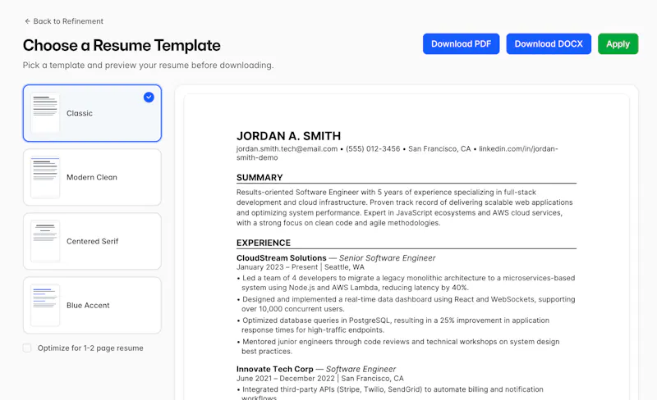
Task: Click the email jordan.smith.tech@email.com
Action: tap(287, 149)
